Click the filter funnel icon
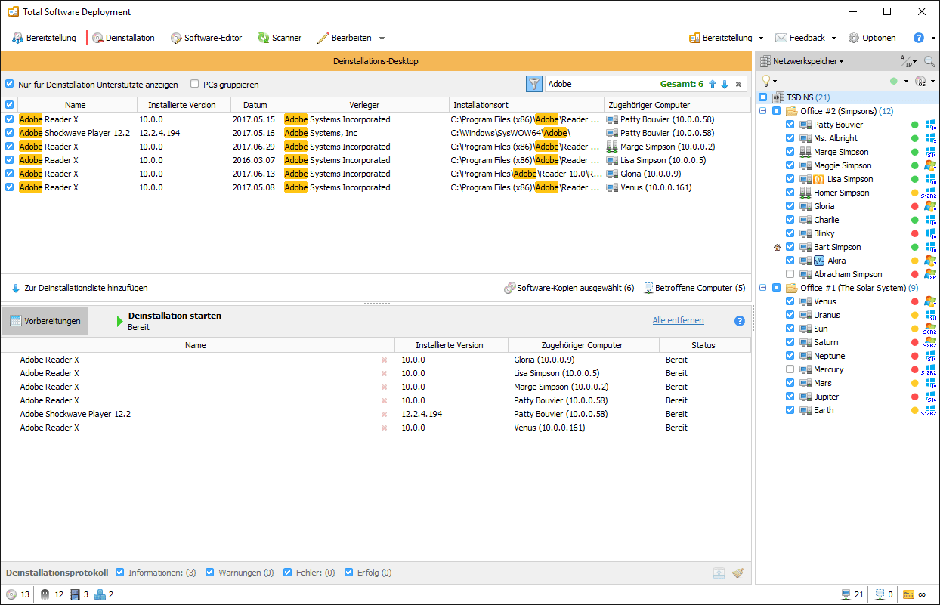The height and width of the screenshot is (605, 940). (534, 84)
